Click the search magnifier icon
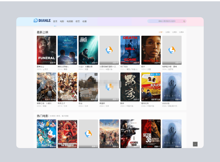The height and width of the screenshot is (162, 220). pos(184,21)
